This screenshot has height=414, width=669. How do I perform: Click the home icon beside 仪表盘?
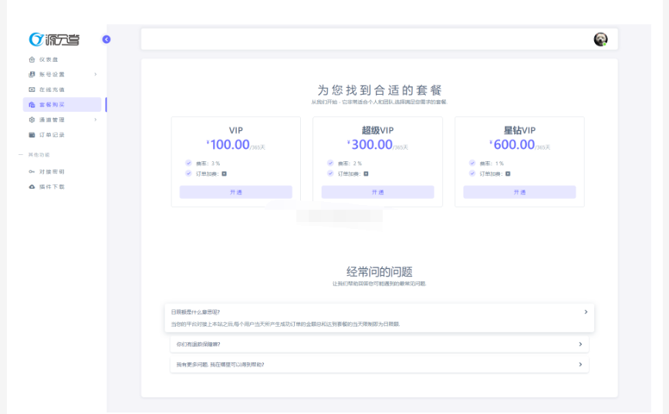pyautogui.click(x=32, y=59)
